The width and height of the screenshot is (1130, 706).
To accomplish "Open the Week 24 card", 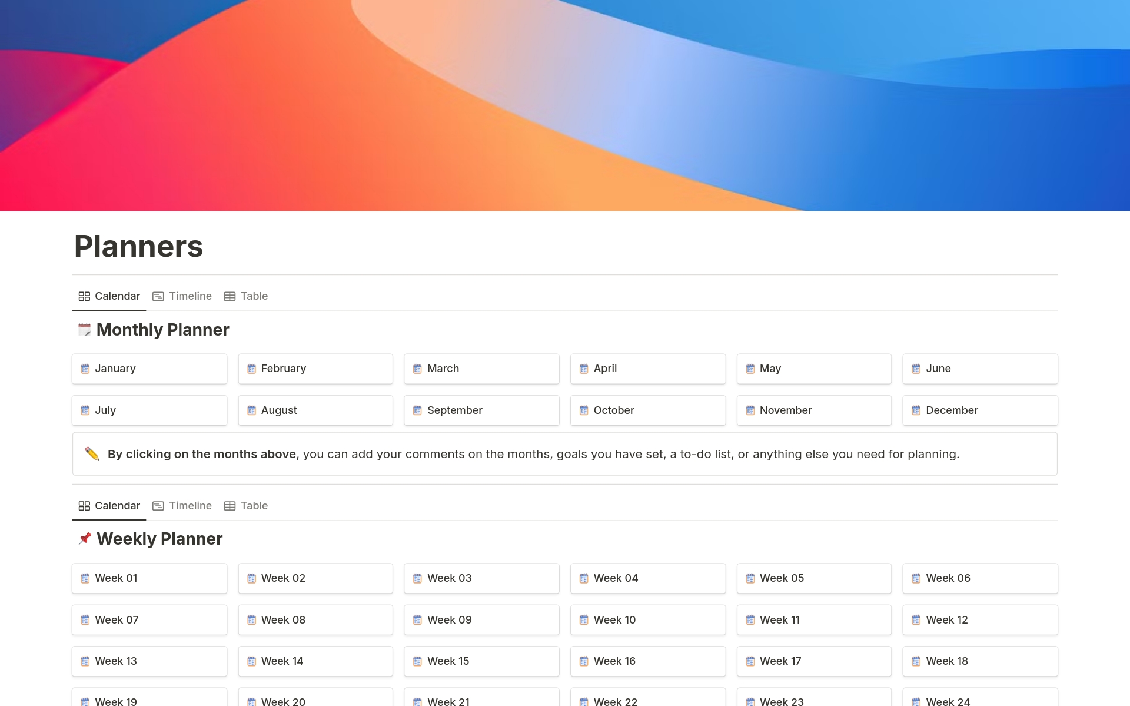I will click(979, 701).
